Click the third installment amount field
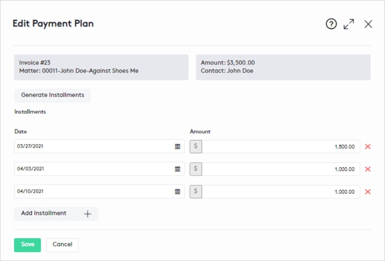The image size is (385, 261). [x=281, y=192]
